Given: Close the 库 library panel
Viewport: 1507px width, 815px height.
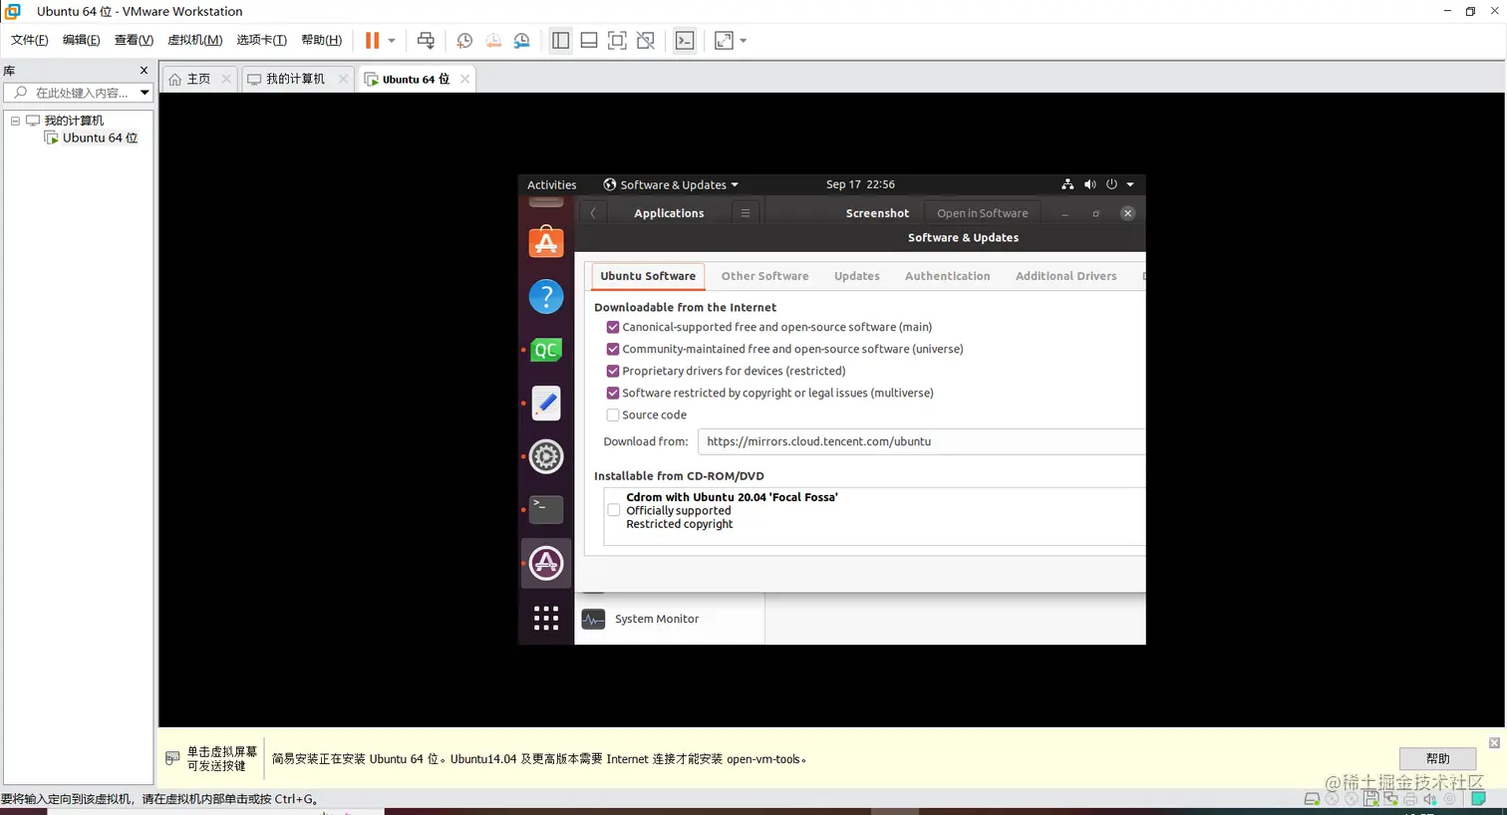Looking at the screenshot, I should click(144, 71).
